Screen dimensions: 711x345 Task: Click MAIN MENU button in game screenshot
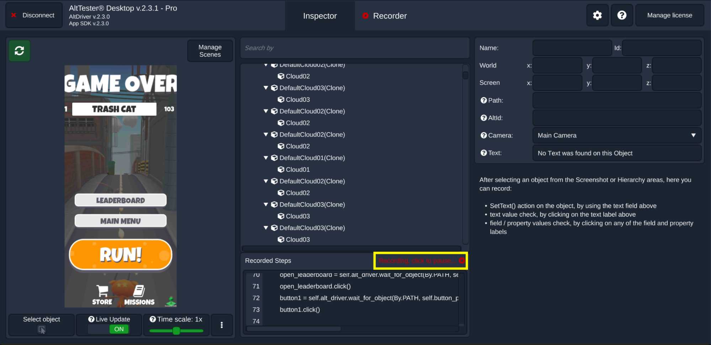pyautogui.click(x=121, y=221)
